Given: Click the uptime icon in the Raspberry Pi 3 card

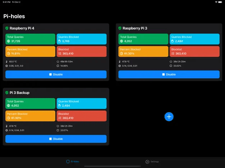Looking at the screenshot, I should 171,62.
